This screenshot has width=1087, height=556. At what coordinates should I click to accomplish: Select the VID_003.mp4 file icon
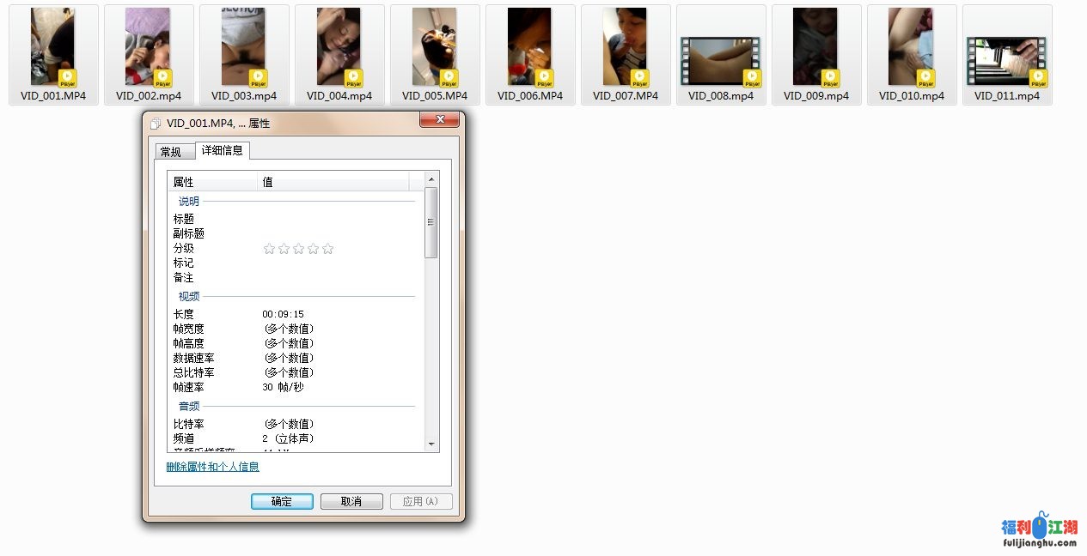click(x=243, y=48)
